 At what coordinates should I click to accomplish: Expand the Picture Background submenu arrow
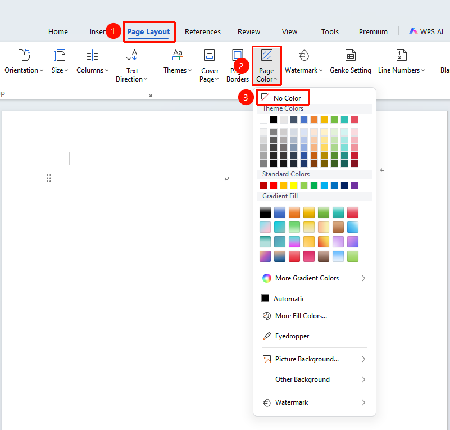pos(363,359)
